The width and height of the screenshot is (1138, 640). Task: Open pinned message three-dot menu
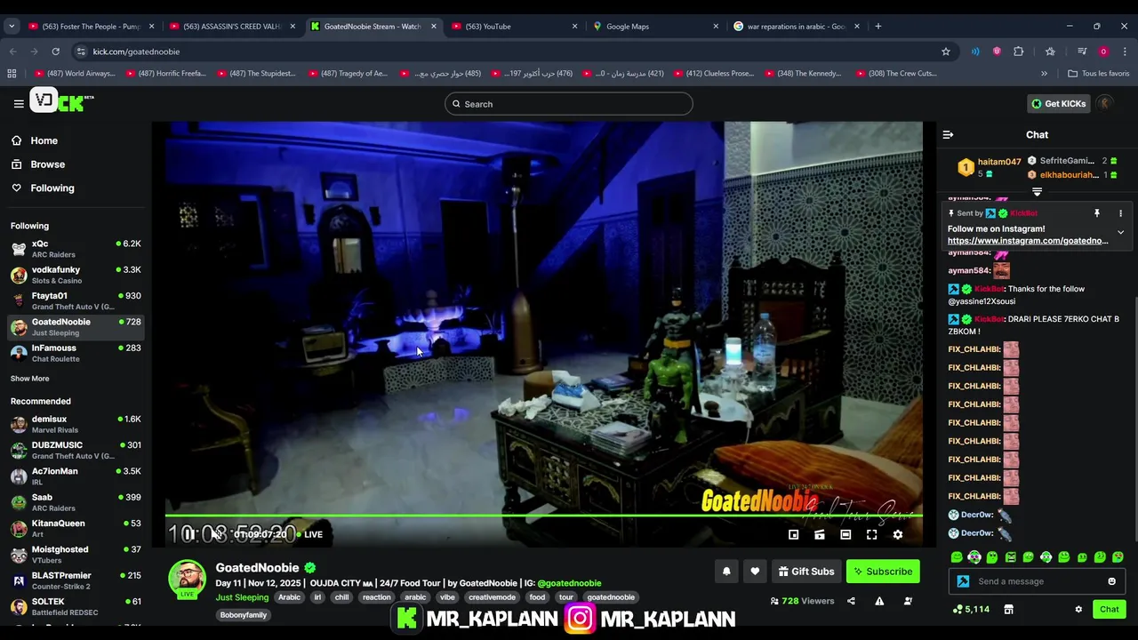(x=1120, y=213)
